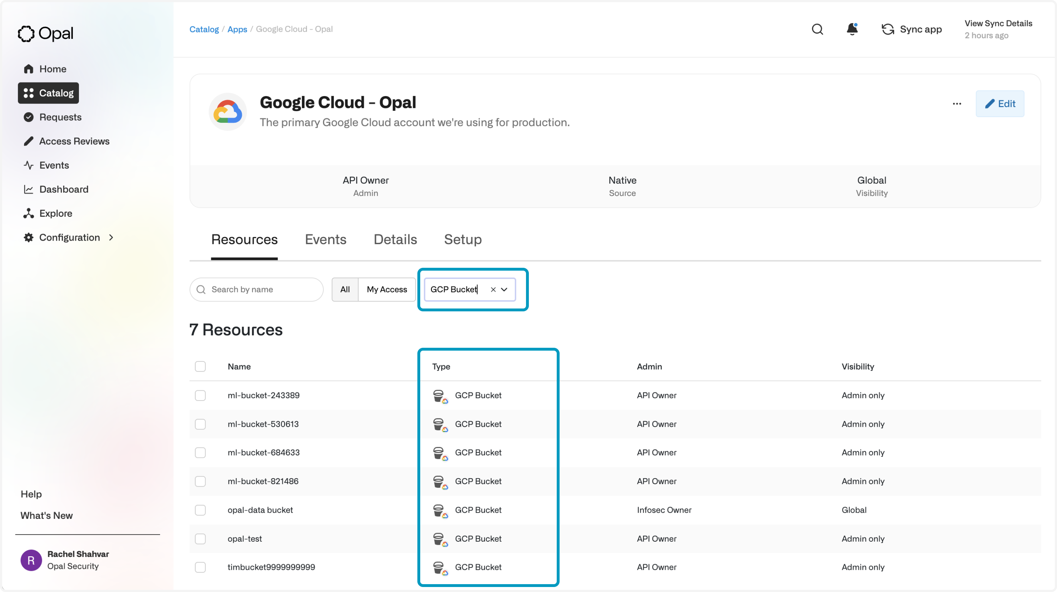This screenshot has height=592, width=1057.
Task: Click the Rachel Shahvar avatar
Action: point(31,560)
